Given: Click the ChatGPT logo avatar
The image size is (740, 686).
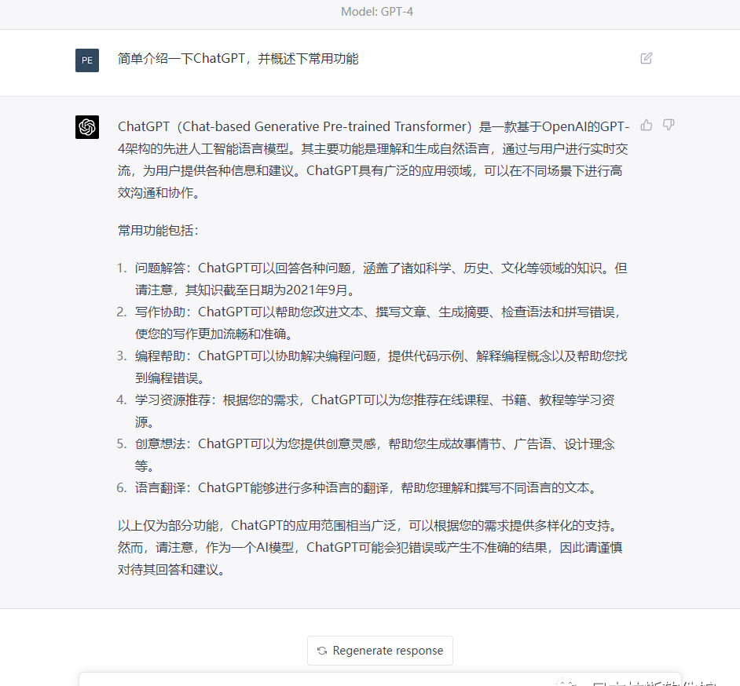Looking at the screenshot, I should click(87, 127).
